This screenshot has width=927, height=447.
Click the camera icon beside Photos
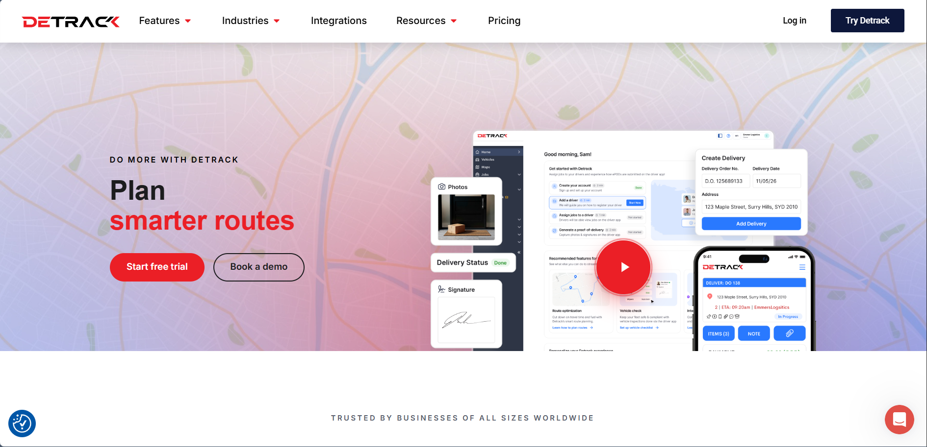coord(441,187)
